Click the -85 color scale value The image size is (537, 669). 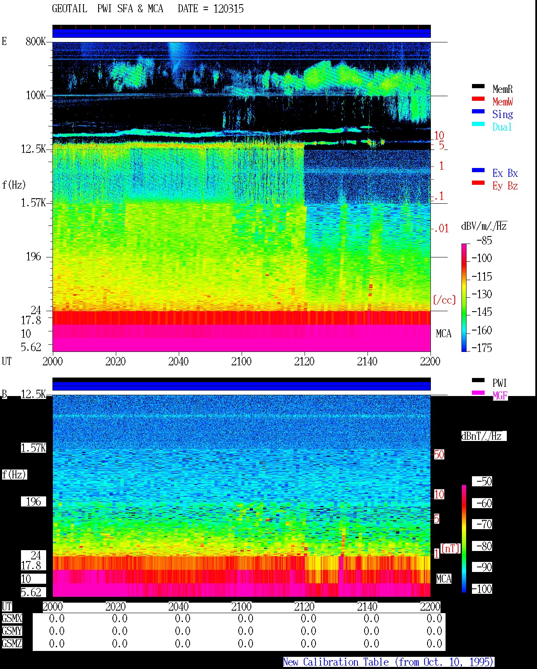[x=484, y=241]
